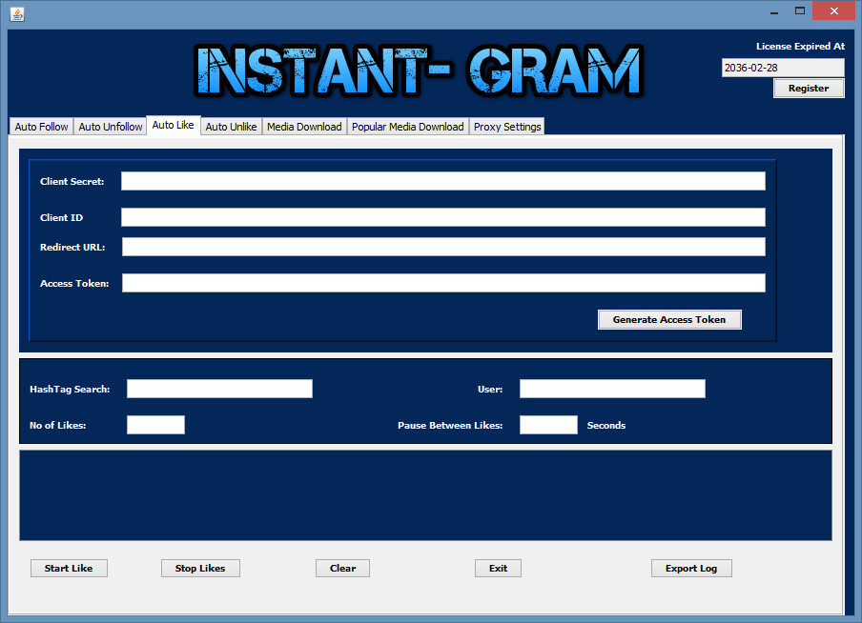Click the 'Pause Between Likes:' label
Screen dimensions: 862x623
(450, 425)
